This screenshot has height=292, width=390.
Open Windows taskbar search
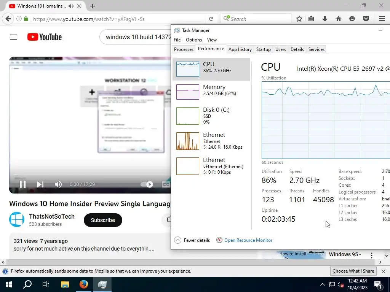[x=27, y=284]
